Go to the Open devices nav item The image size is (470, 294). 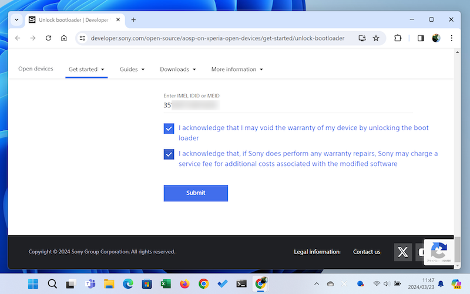tap(36, 69)
